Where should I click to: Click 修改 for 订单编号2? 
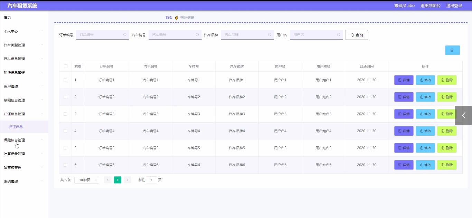coord(425,97)
